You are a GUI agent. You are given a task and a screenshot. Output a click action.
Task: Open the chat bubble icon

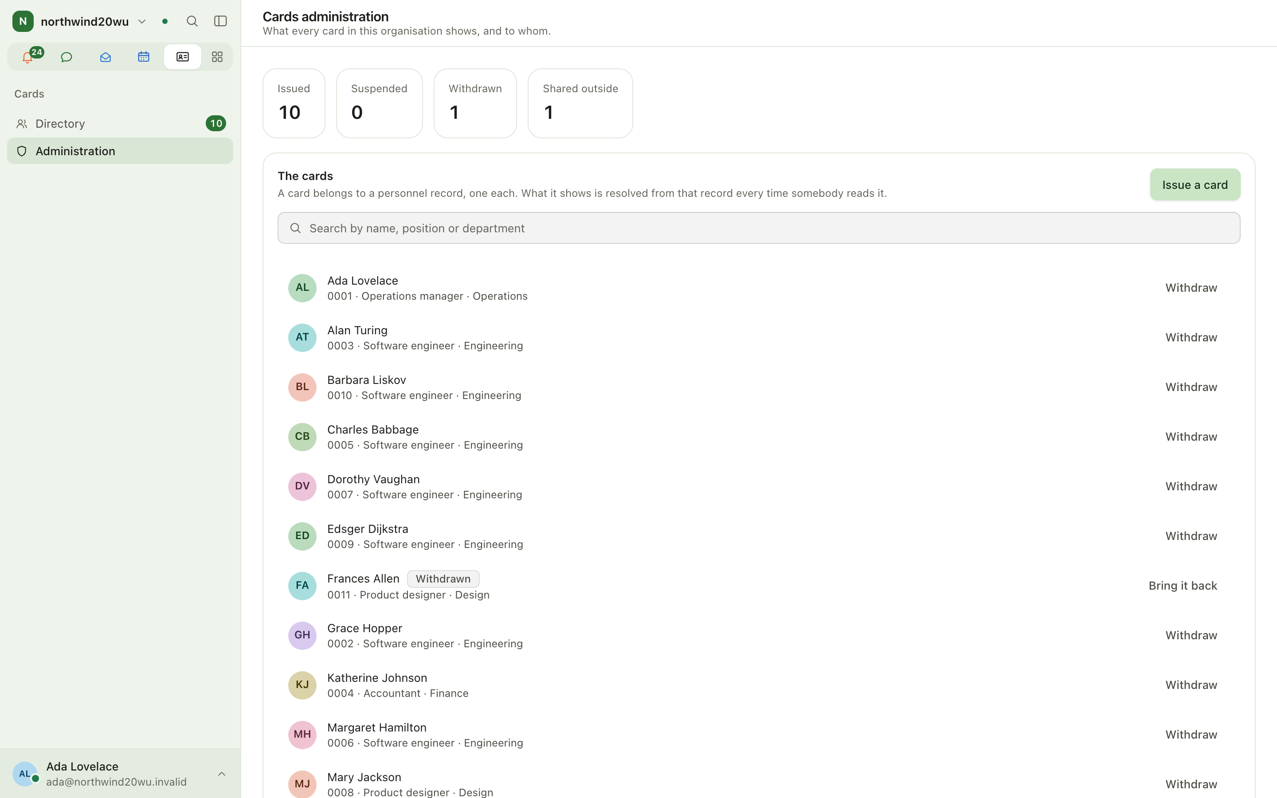click(67, 57)
